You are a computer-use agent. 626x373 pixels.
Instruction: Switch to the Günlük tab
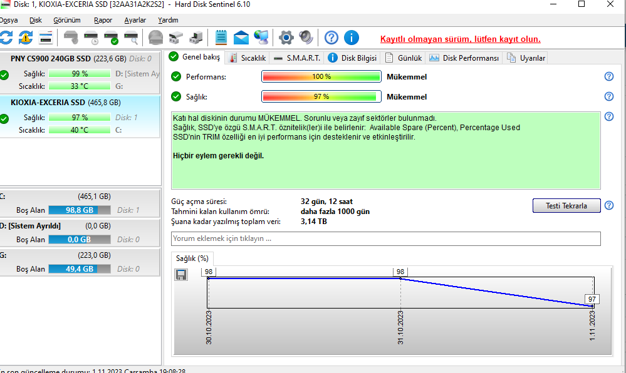(403, 58)
